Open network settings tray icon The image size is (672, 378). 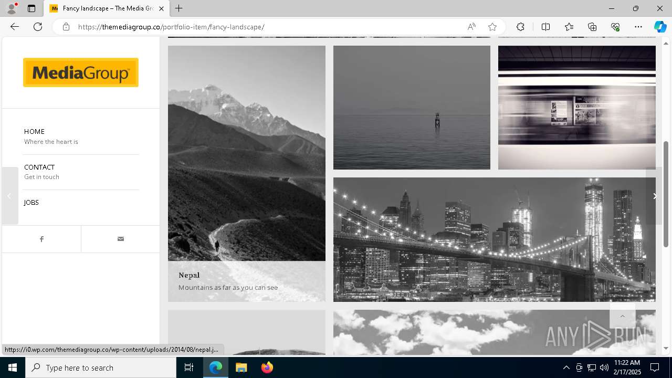(591, 367)
